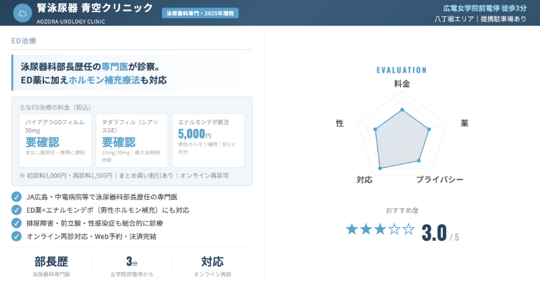Click the cloud logo icon in the header

point(23,12)
